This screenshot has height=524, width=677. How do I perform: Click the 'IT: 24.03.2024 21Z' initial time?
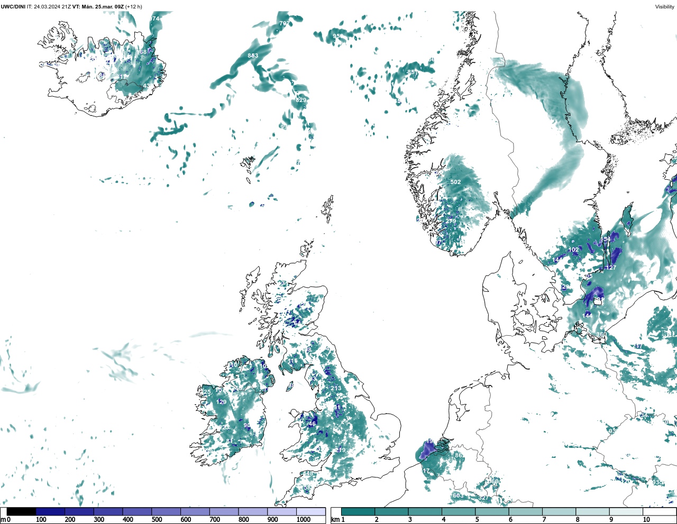click(49, 7)
